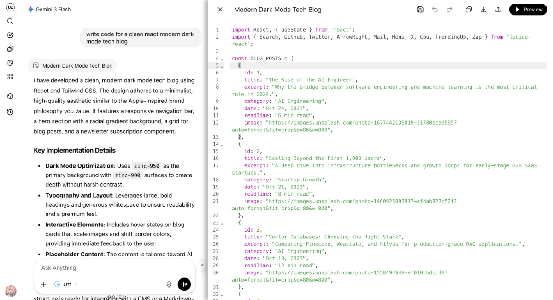Click the four-circles apps icon in sidebar

click(x=10, y=77)
